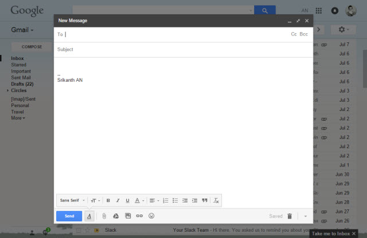Toggle italic formatting
367x238 pixels.
pos(118,200)
